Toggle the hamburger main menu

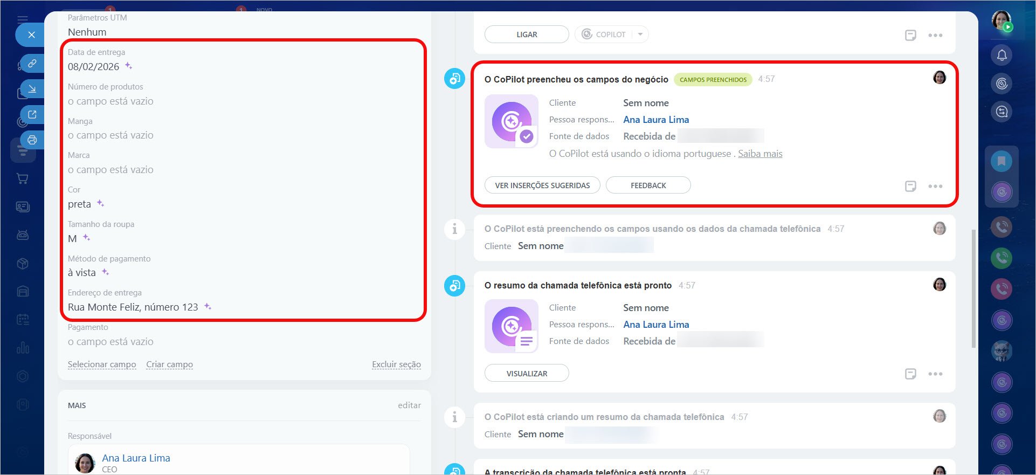coord(23,19)
